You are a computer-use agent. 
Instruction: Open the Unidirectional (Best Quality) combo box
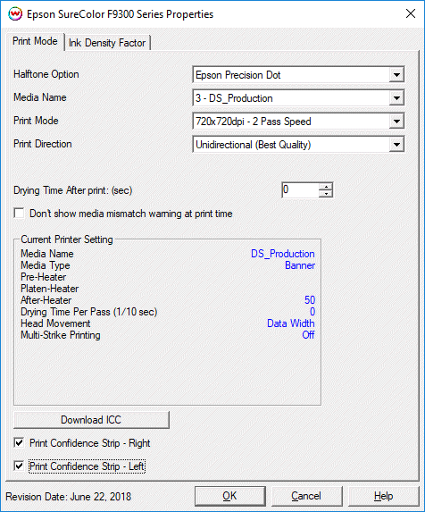coord(298,145)
